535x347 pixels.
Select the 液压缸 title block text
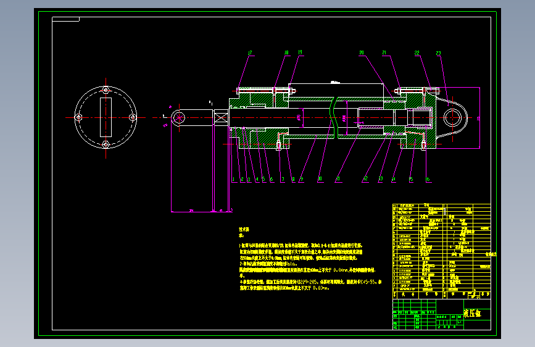tap(472, 313)
